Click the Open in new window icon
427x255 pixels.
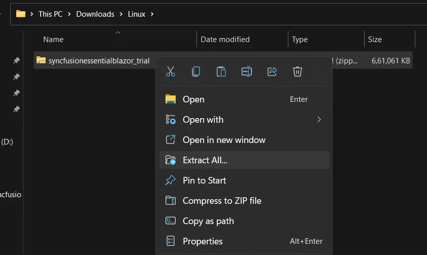coord(171,139)
